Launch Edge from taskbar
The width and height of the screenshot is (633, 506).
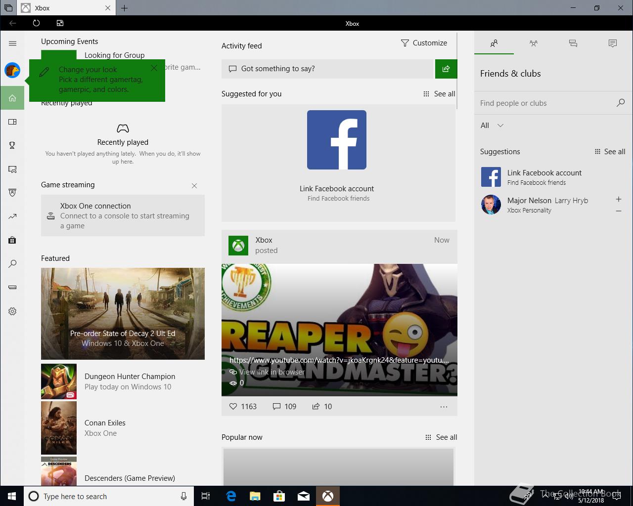231,496
